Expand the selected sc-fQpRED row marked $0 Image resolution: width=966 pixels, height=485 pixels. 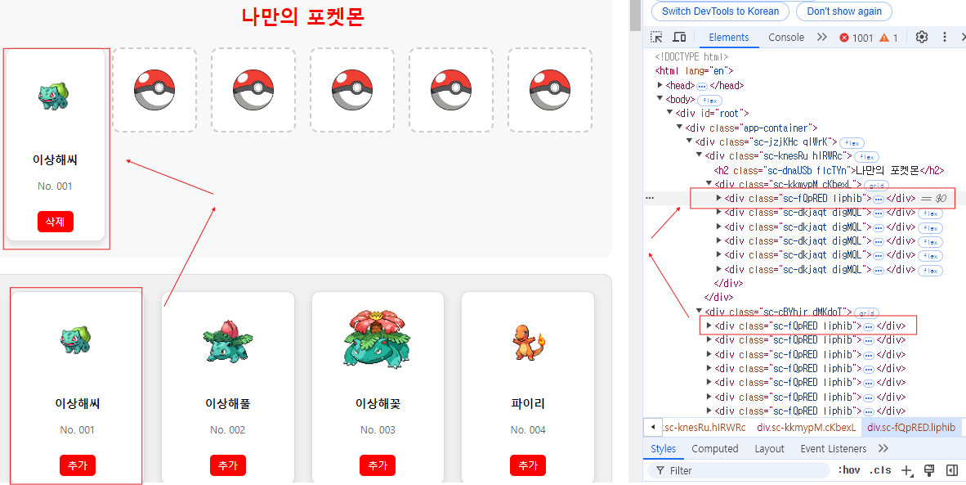pyautogui.click(x=719, y=198)
